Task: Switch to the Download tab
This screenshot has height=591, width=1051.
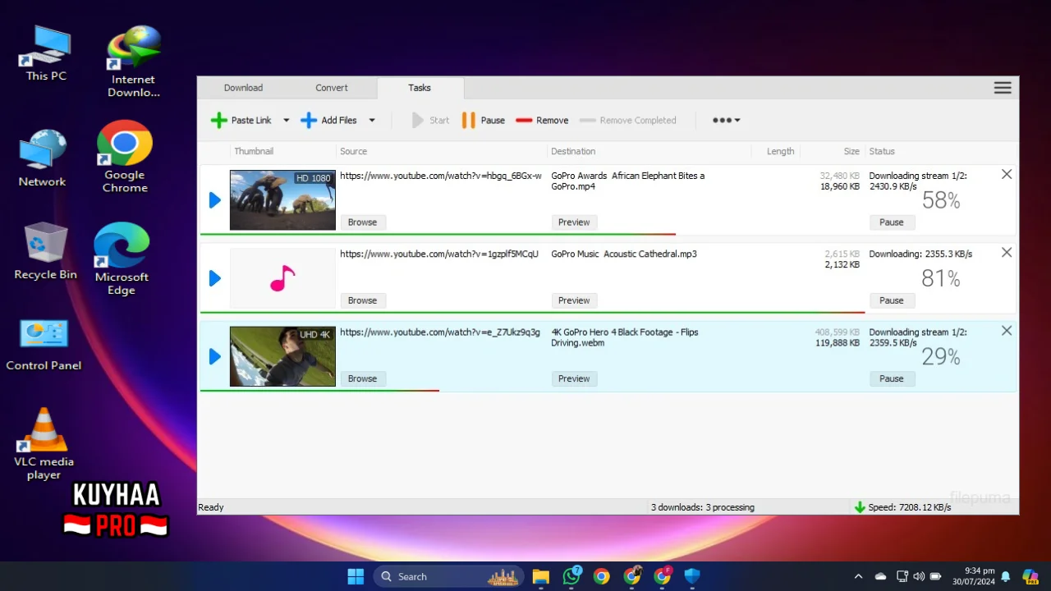Action: 243,88
